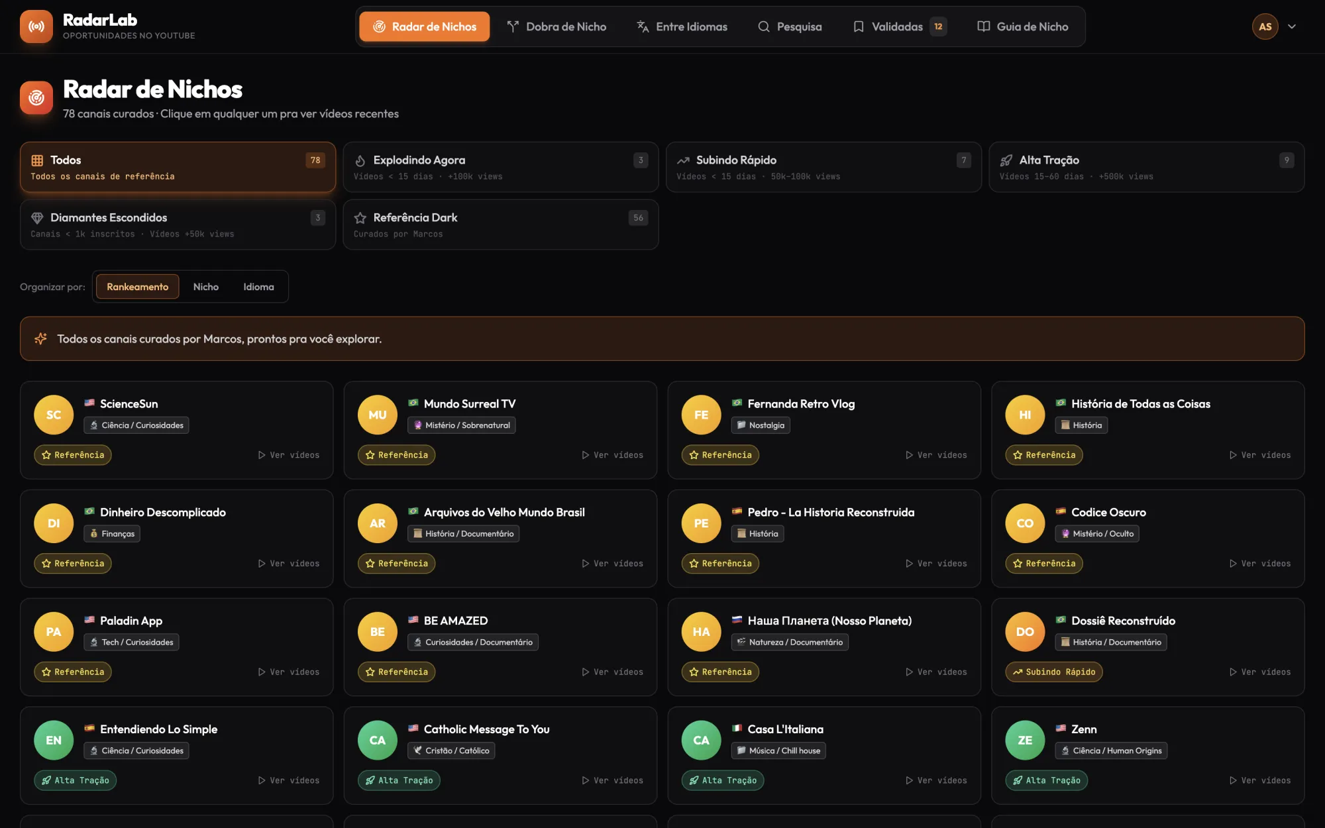
Task: Organize channels by Nicho
Action: pyautogui.click(x=206, y=287)
